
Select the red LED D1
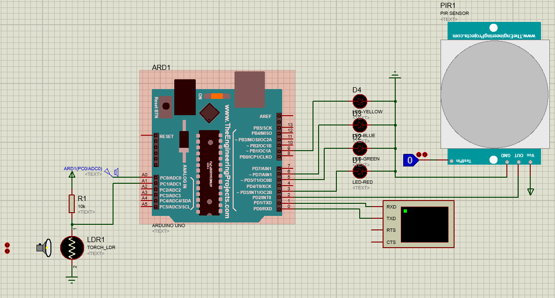360,172
